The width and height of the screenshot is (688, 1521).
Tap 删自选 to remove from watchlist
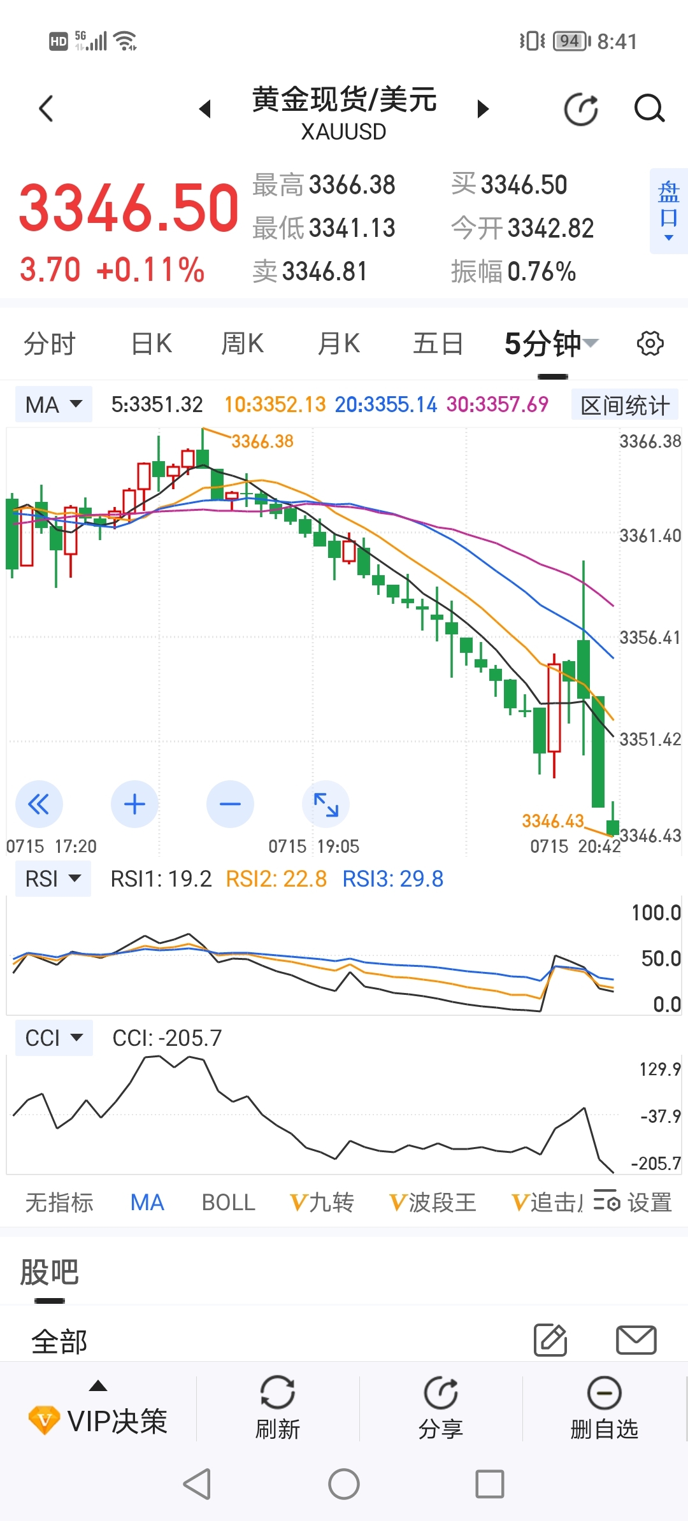tap(604, 1409)
